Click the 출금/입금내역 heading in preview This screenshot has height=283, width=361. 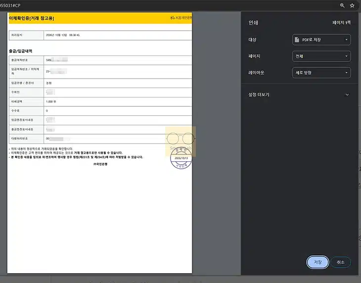(x=20, y=51)
